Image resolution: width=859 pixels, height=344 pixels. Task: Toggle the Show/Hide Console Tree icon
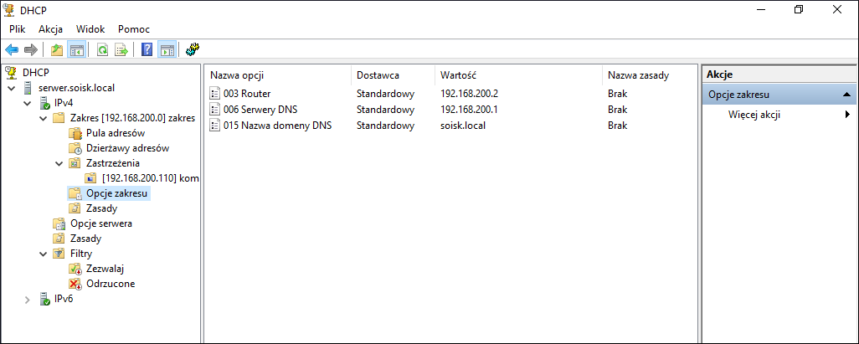(76, 50)
